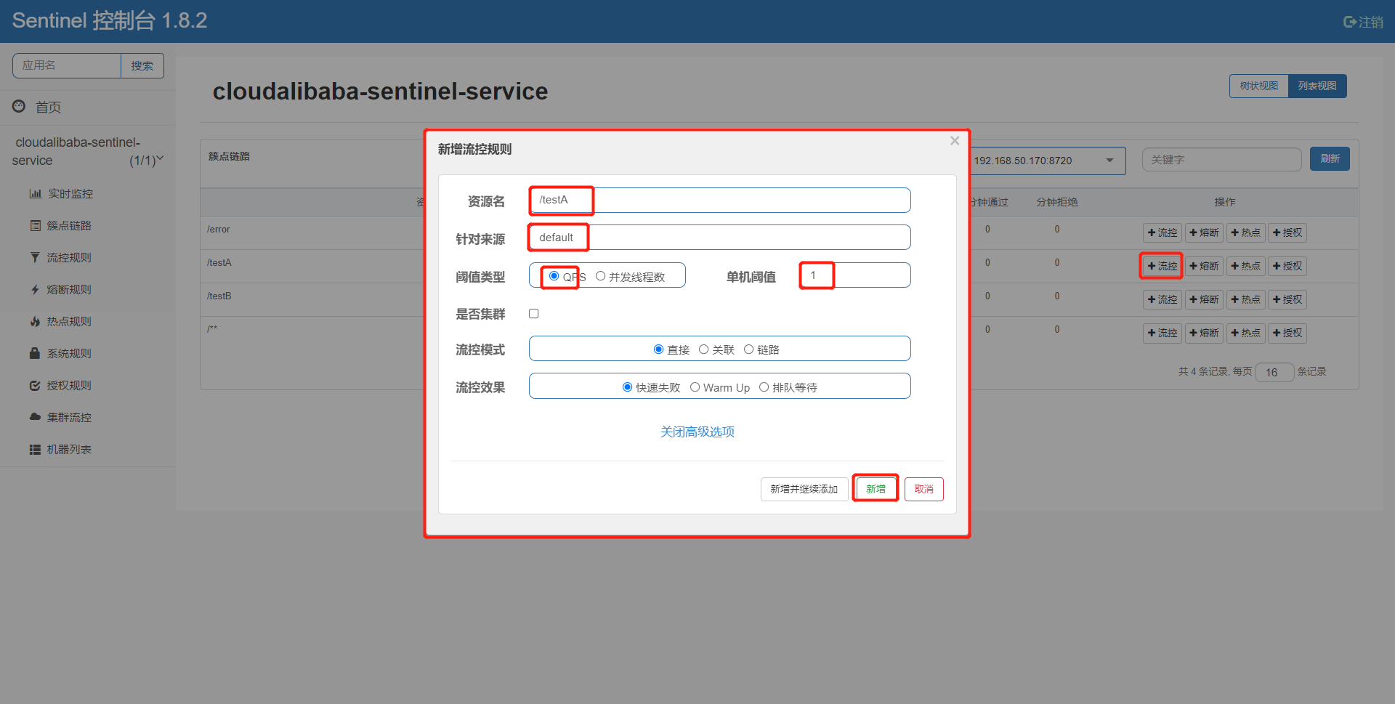The image size is (1395, 704).
Task: Click the /error resource row text
Action: tap(219, 230)
